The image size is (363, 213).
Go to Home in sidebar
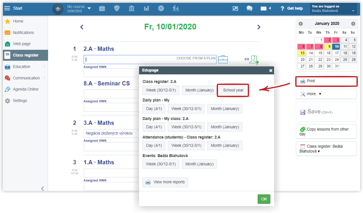[x=18, y=21]
